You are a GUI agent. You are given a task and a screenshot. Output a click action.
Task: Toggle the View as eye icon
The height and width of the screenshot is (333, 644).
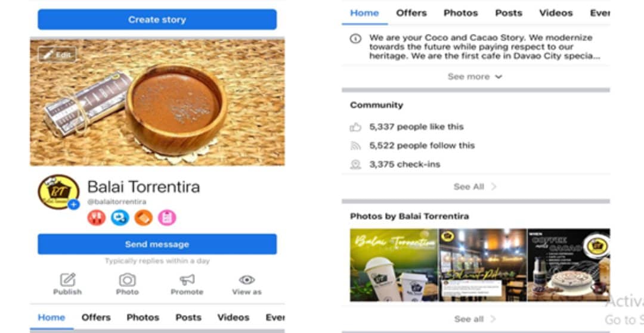tap(247, 280)
